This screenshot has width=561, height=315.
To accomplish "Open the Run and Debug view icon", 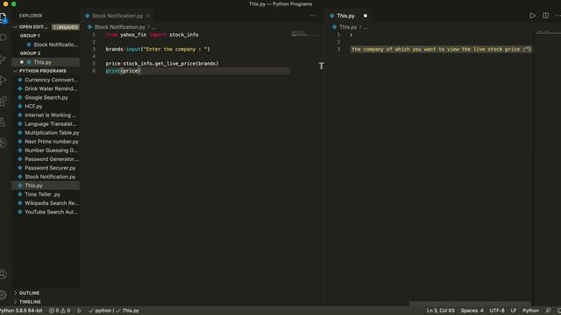I will pyautogui.click(x=4, y=80).
